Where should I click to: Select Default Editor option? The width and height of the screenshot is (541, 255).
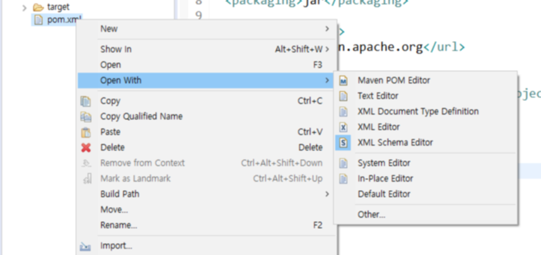(426, 194)
